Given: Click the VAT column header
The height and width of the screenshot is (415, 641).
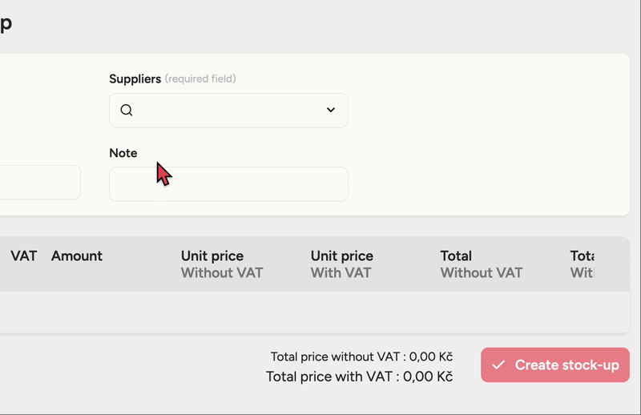Looking at the screenshot, I should click(24, 256).
